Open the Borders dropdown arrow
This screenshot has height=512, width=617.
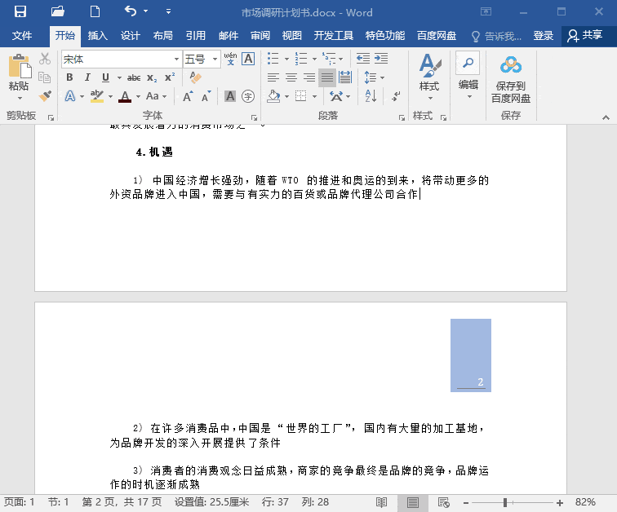(314, 96)
